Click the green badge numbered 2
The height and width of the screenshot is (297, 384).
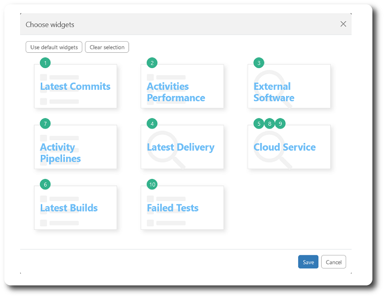point(152,63)
